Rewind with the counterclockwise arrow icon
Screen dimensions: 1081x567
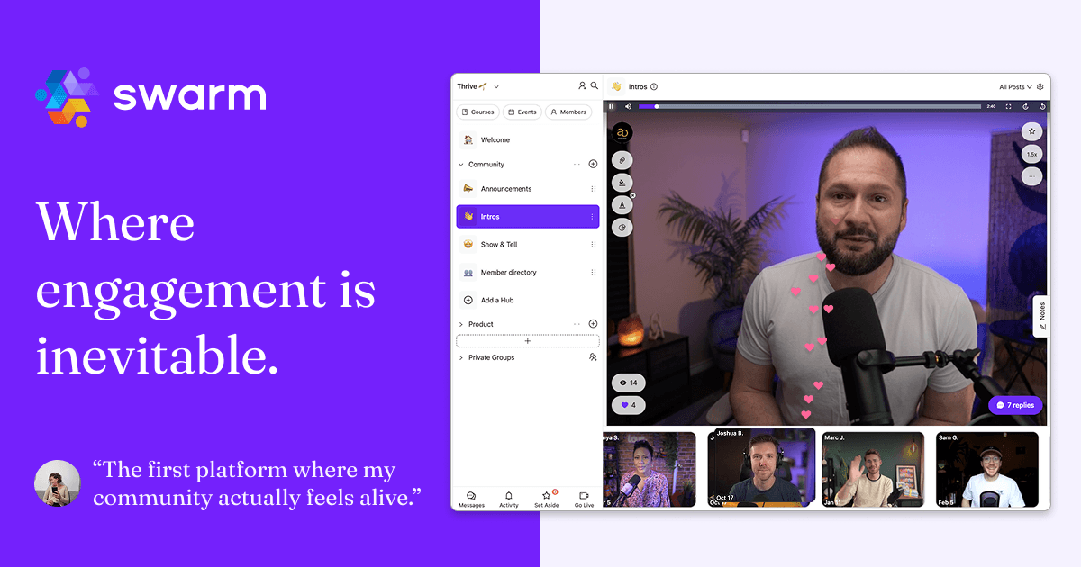point(1042,106)
